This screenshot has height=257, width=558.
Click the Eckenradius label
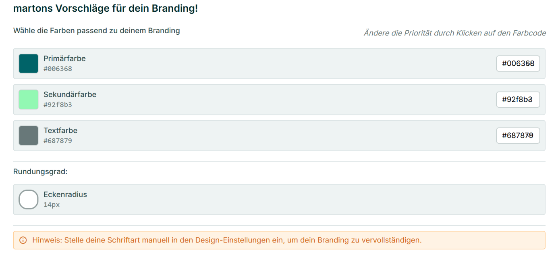(65, 194)
